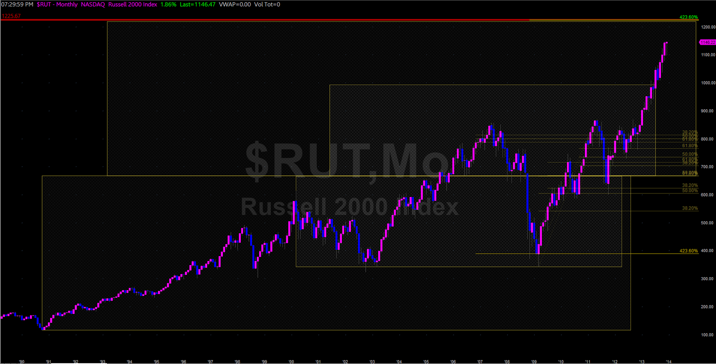Image resolution: width=716 pixels, height=364 pixels.
Task: Click the '03 year label on time axis
Action: point(372,361)
